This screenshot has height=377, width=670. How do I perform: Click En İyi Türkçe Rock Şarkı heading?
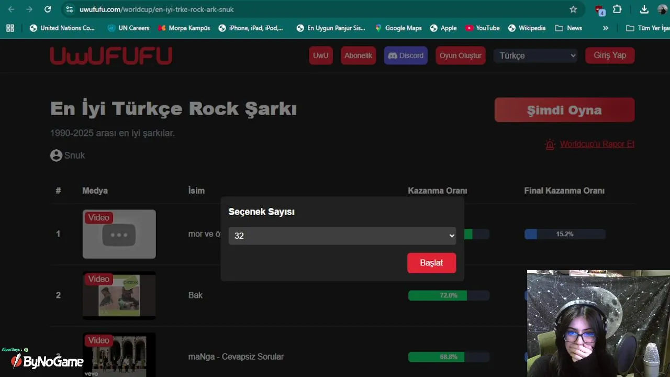173,109
